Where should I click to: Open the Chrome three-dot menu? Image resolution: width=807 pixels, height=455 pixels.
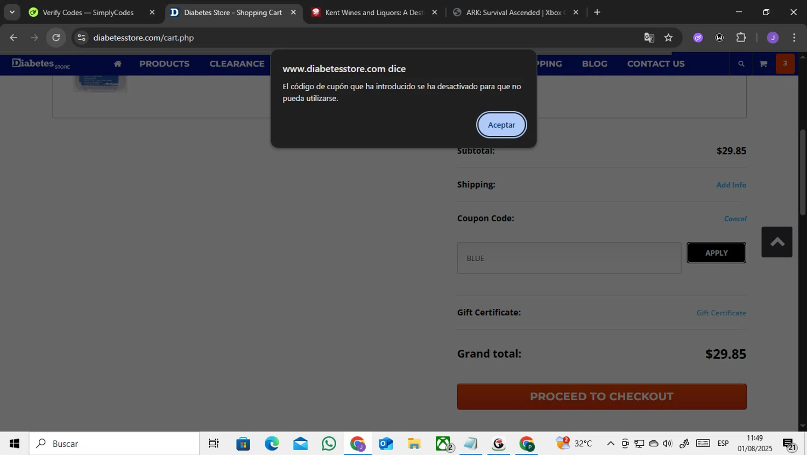[794, 38]
